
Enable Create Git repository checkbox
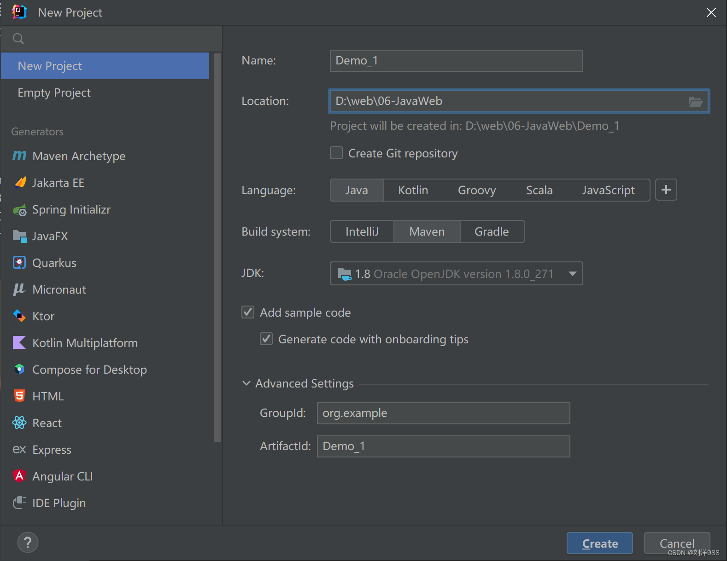point(336,153)
